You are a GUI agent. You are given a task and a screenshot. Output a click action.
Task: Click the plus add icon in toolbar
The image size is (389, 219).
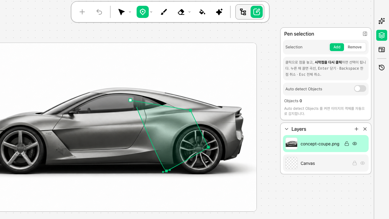point(82,12)
